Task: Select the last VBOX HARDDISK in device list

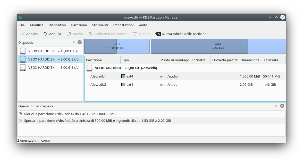Action: (50, 67)
